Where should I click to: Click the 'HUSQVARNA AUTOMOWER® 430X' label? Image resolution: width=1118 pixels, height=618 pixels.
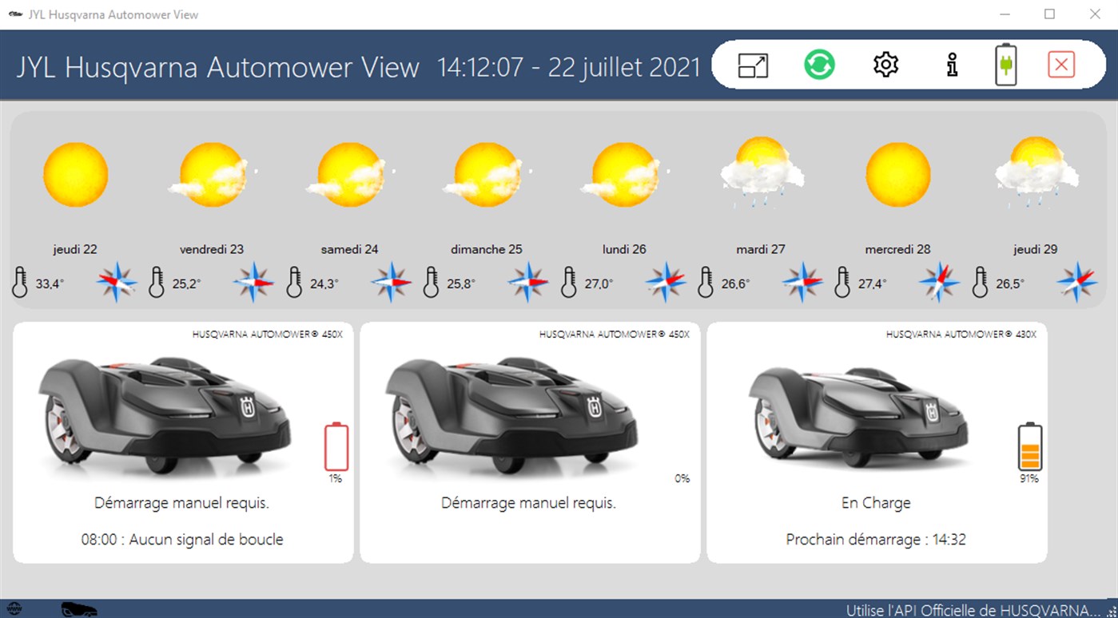pyautogui.click(x=961, y=335)
